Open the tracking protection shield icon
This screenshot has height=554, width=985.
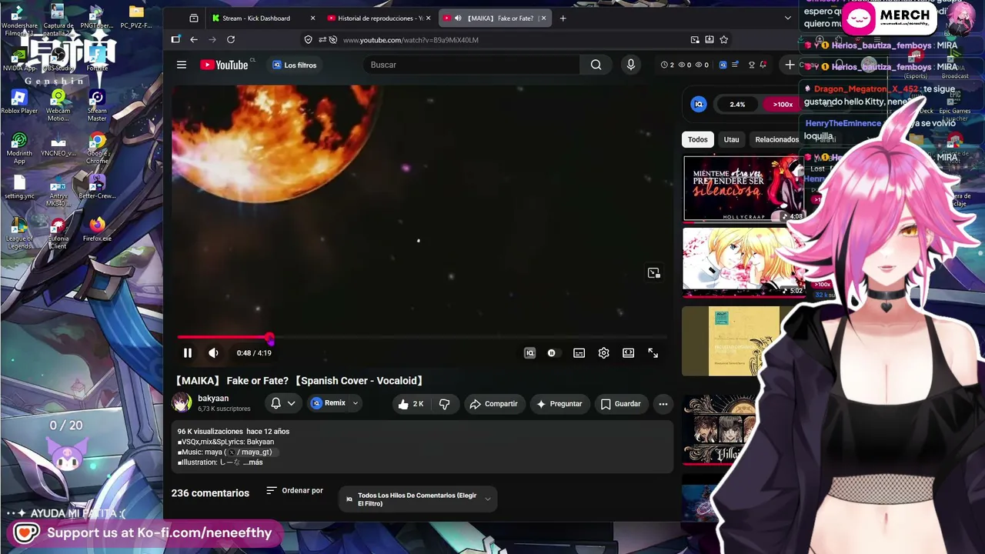pos(309,39)
